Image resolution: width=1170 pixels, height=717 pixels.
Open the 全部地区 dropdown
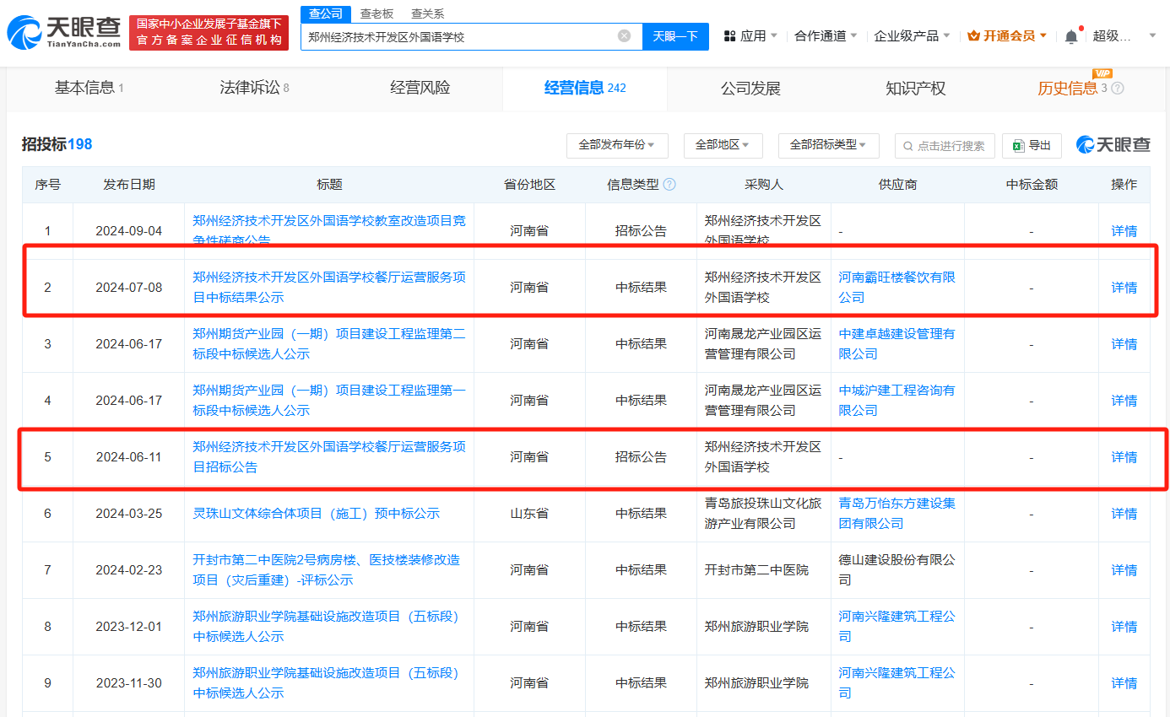723,145
